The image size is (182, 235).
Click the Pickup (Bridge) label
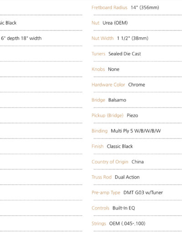(x=107, y=116)
